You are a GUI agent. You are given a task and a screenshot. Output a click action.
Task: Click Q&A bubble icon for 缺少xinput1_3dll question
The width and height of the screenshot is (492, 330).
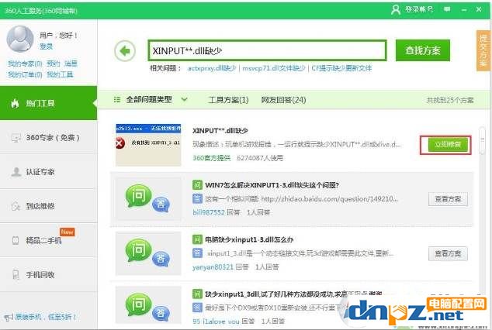pos(147,308)
